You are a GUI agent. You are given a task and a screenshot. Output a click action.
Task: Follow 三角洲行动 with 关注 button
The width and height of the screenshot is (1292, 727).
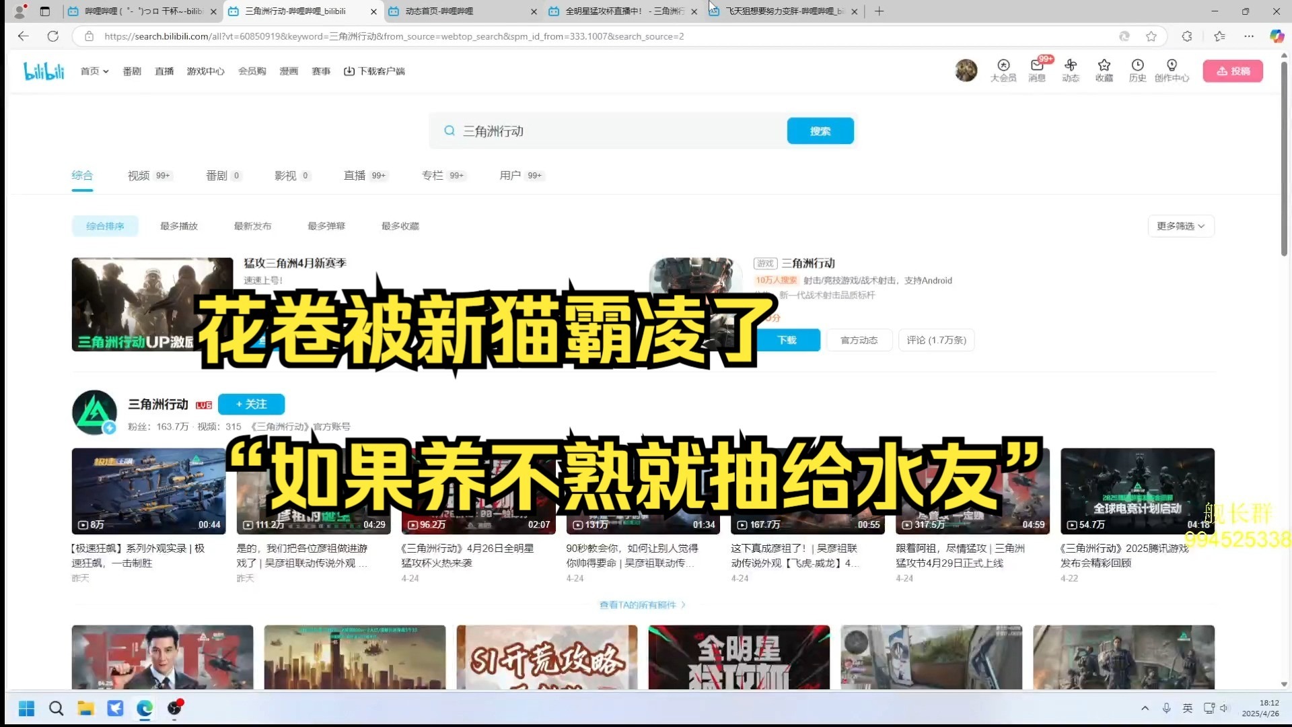pos(251,405)
